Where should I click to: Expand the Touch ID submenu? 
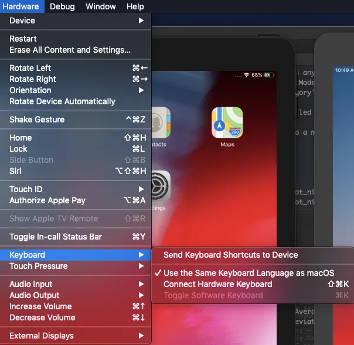76,189
